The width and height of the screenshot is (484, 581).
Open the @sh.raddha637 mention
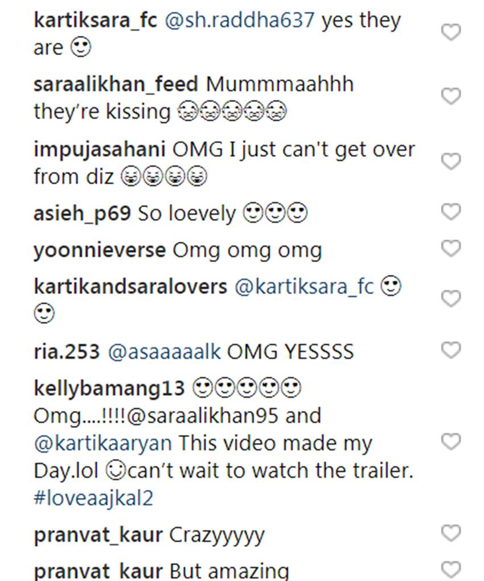[240, 20]
